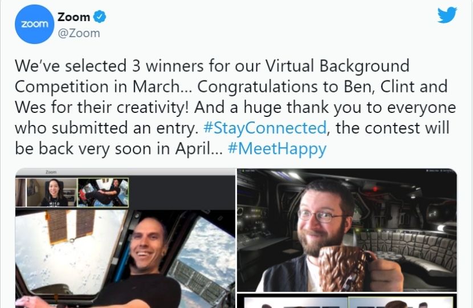Click the blue verified badge icon

click(x=100, y=17)
